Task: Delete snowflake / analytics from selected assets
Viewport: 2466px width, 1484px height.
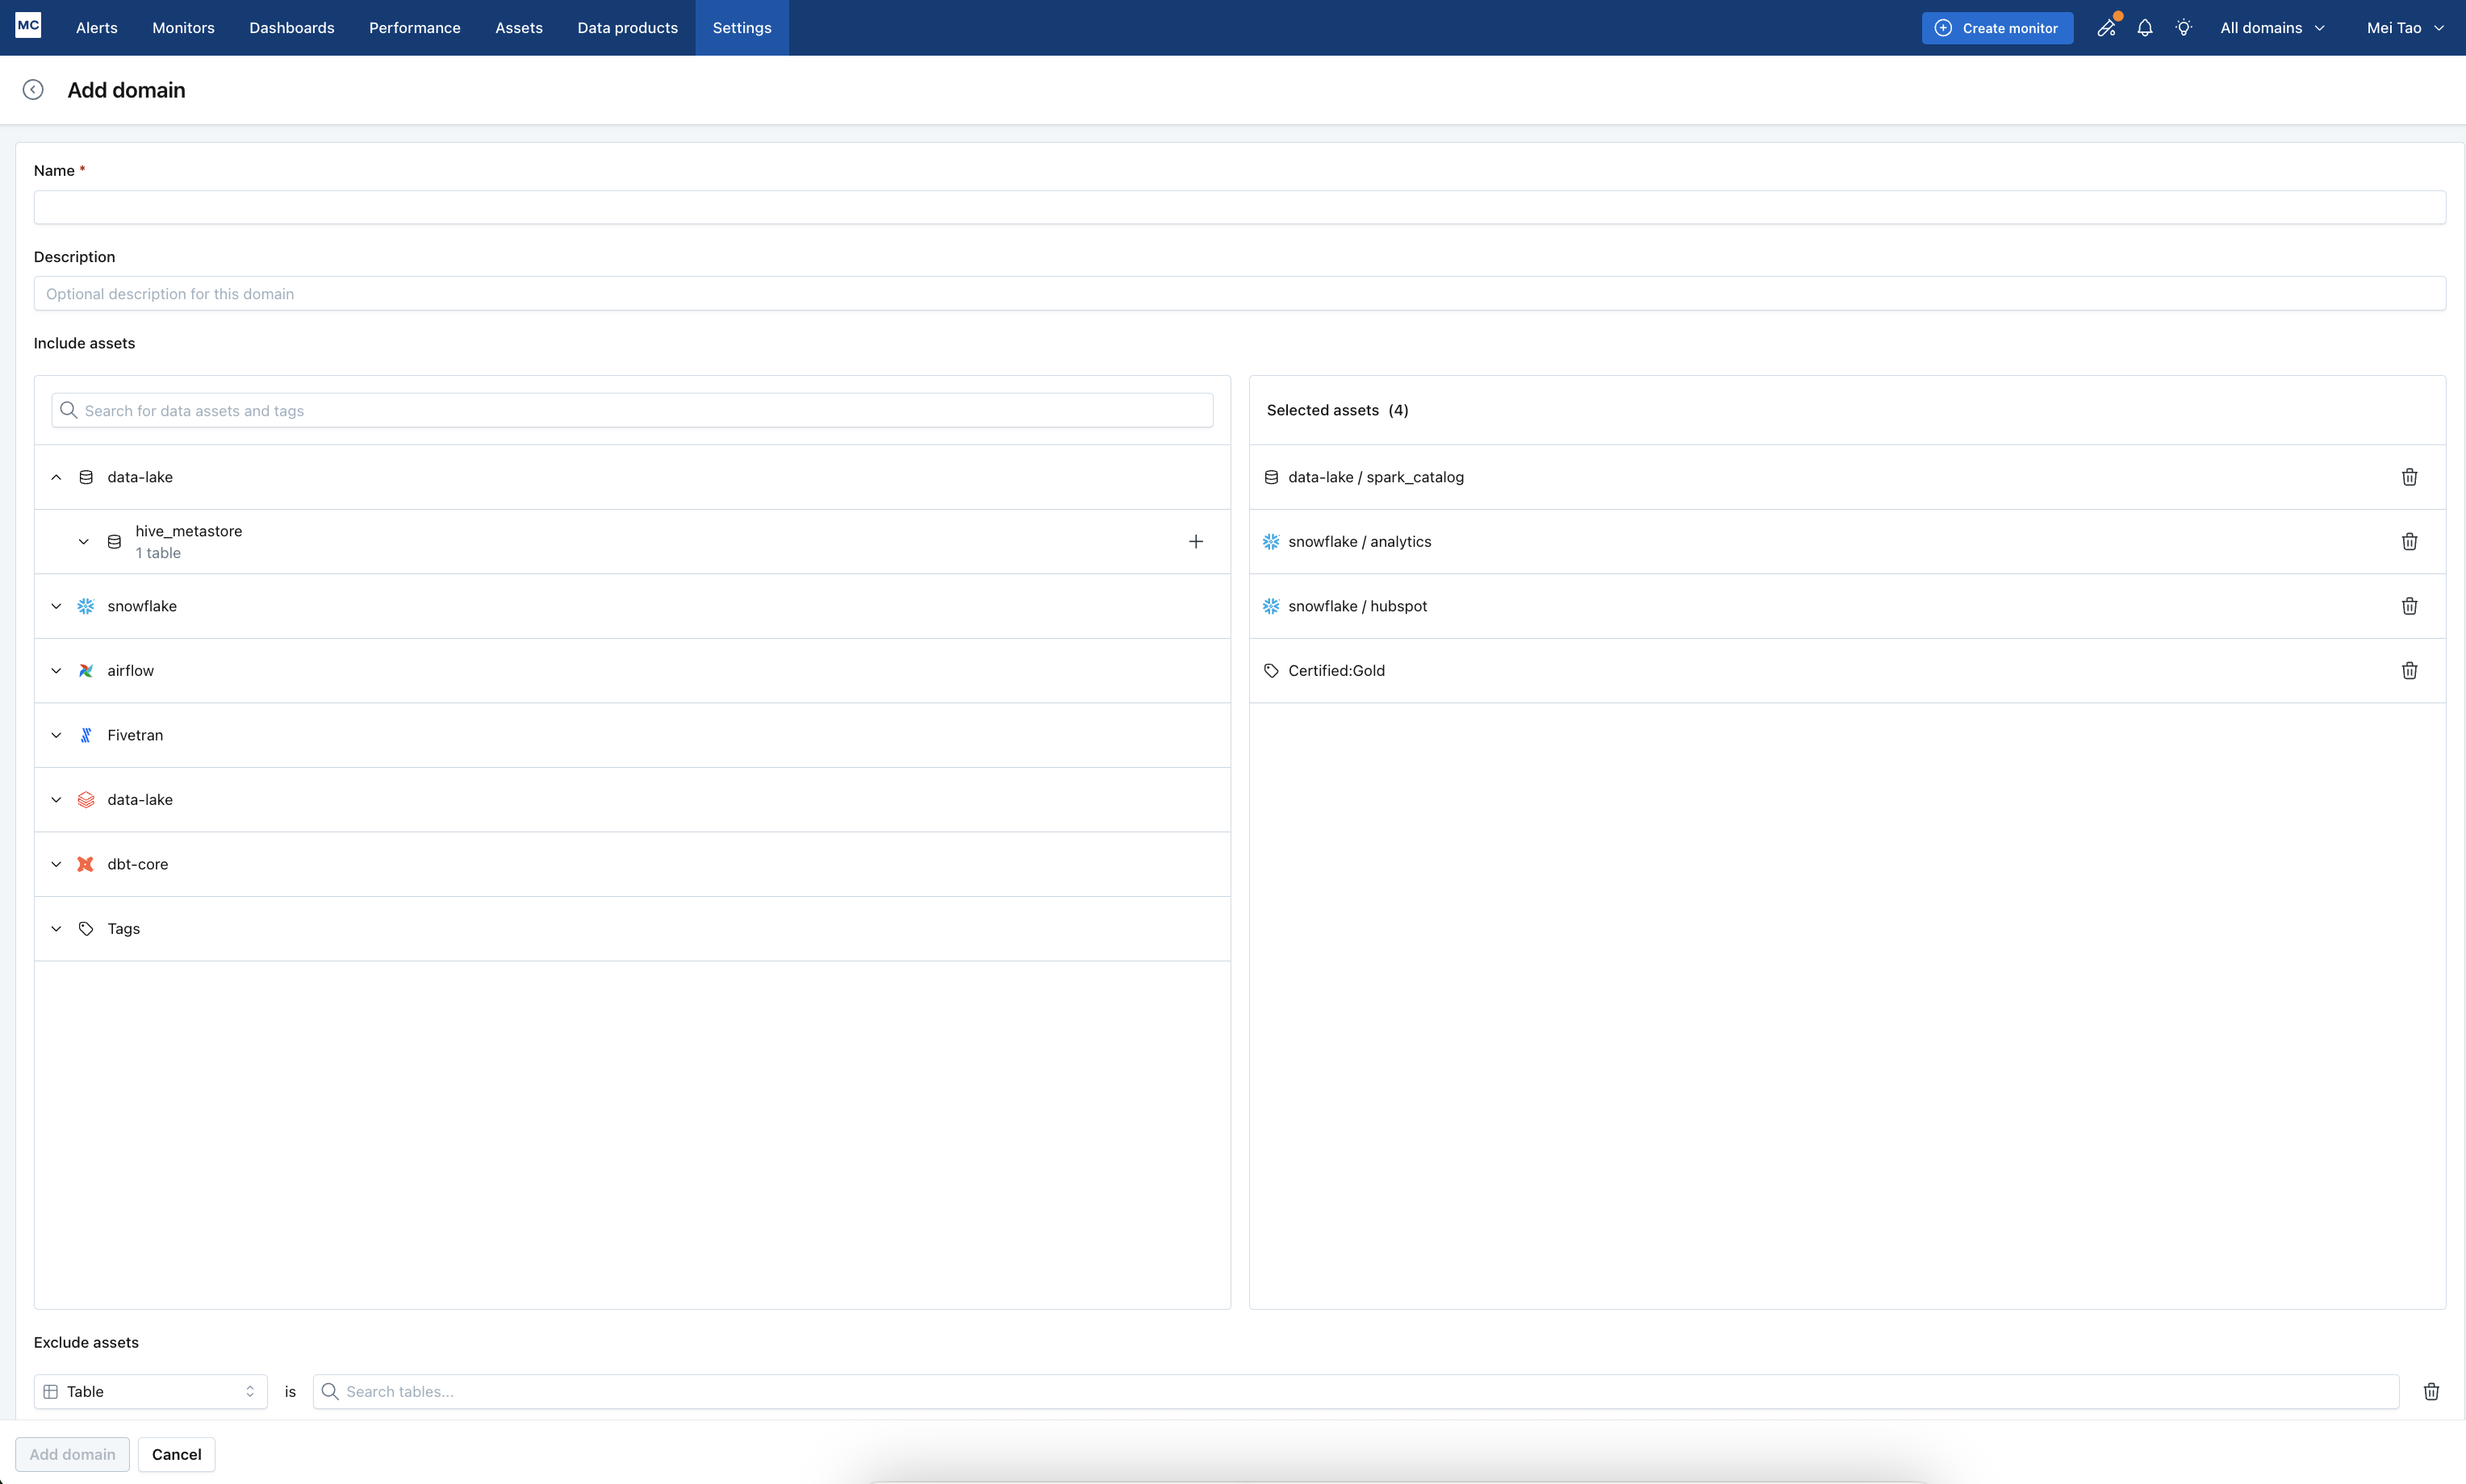Action: 2409,541
